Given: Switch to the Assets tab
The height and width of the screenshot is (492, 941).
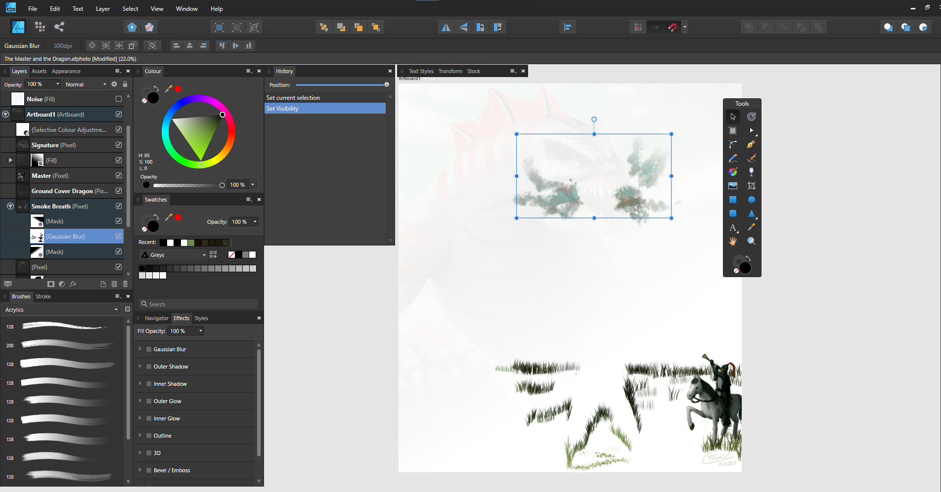Looking at the screenshot, I should [39, 71].
